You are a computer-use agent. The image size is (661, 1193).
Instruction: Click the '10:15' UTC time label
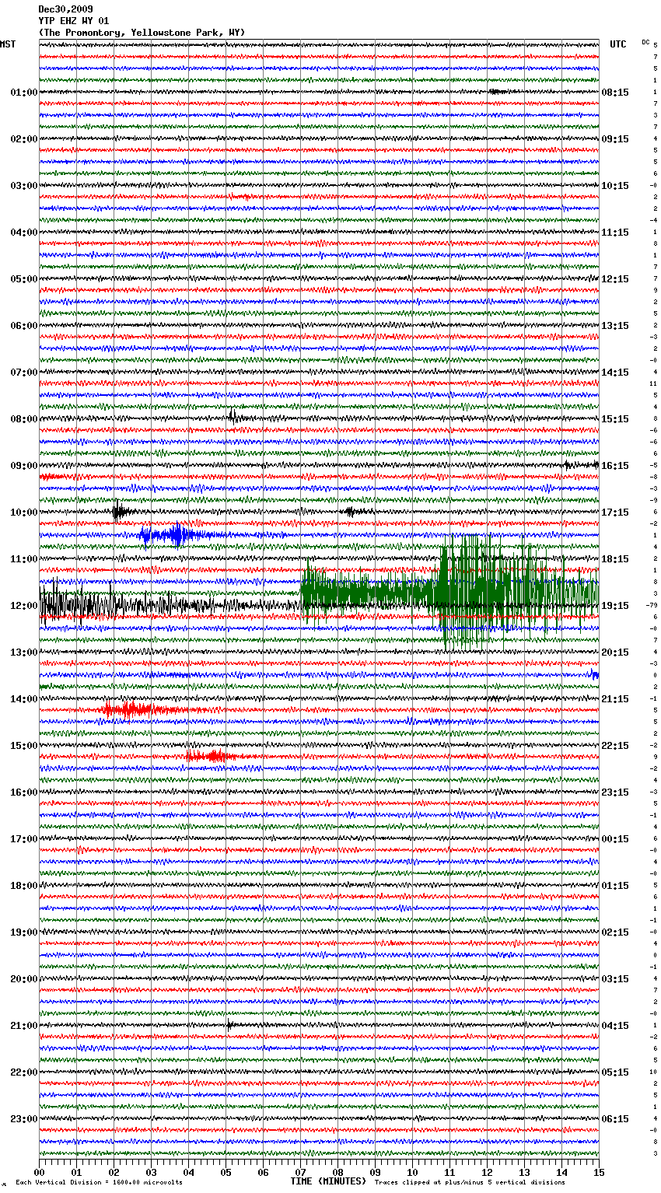(x=615, y=186)
